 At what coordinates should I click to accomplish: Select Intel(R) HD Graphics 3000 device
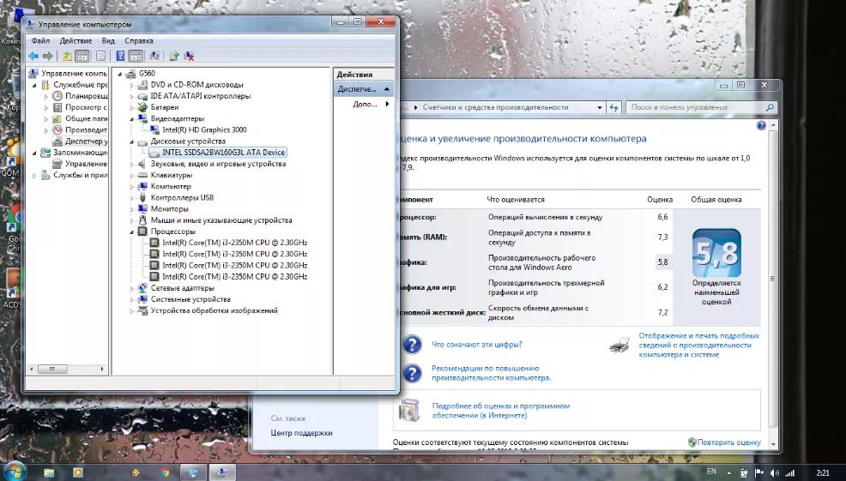[204, 129]
